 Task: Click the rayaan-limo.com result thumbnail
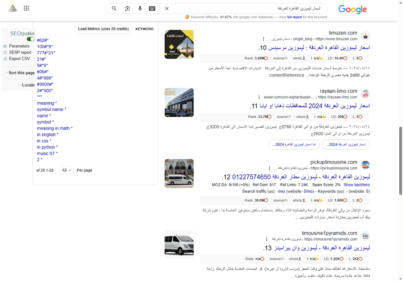pyautogui.click(x=179, y=103)
